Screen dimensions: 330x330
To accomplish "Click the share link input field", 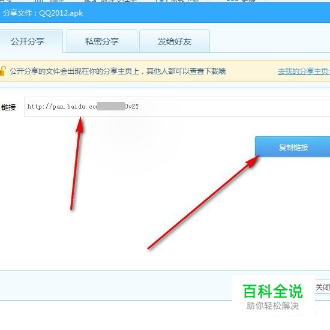I will [177, 107].
